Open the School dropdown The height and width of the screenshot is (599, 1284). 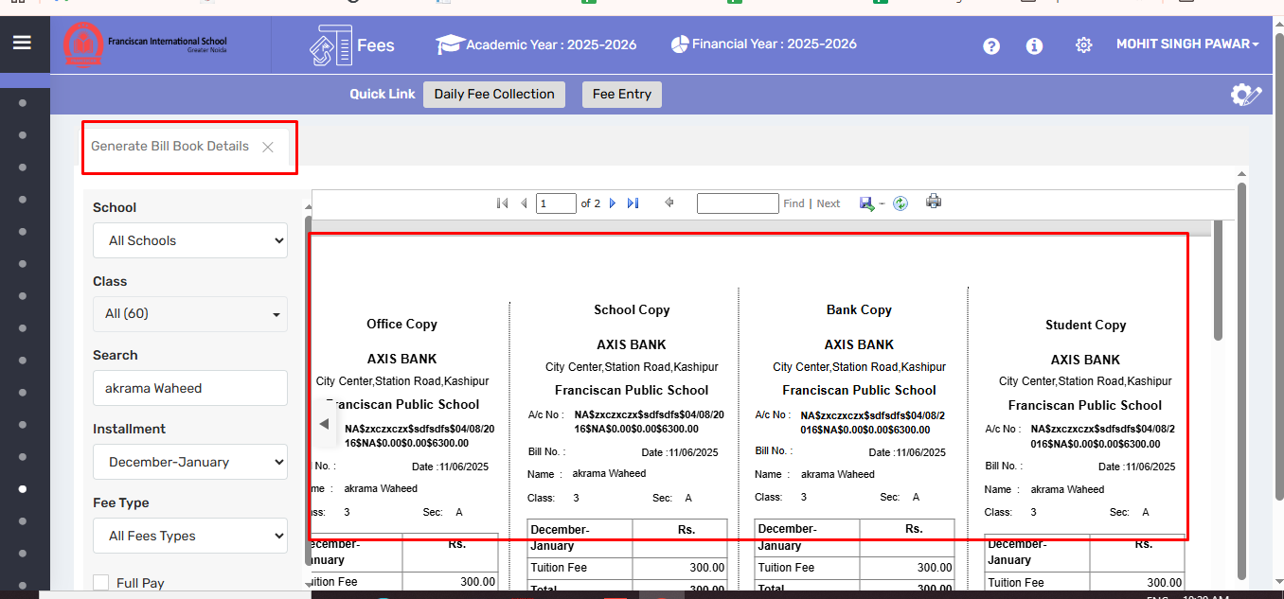point(190,240)
